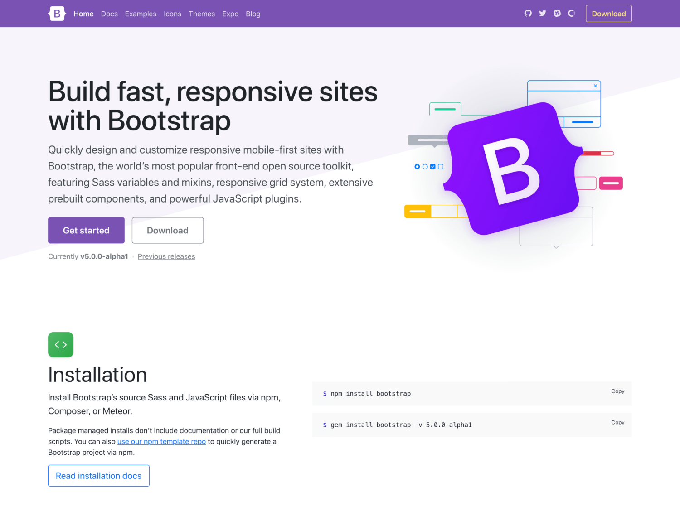Open the Docs navigation item
The image size is (680, 521).
(109, 14)
